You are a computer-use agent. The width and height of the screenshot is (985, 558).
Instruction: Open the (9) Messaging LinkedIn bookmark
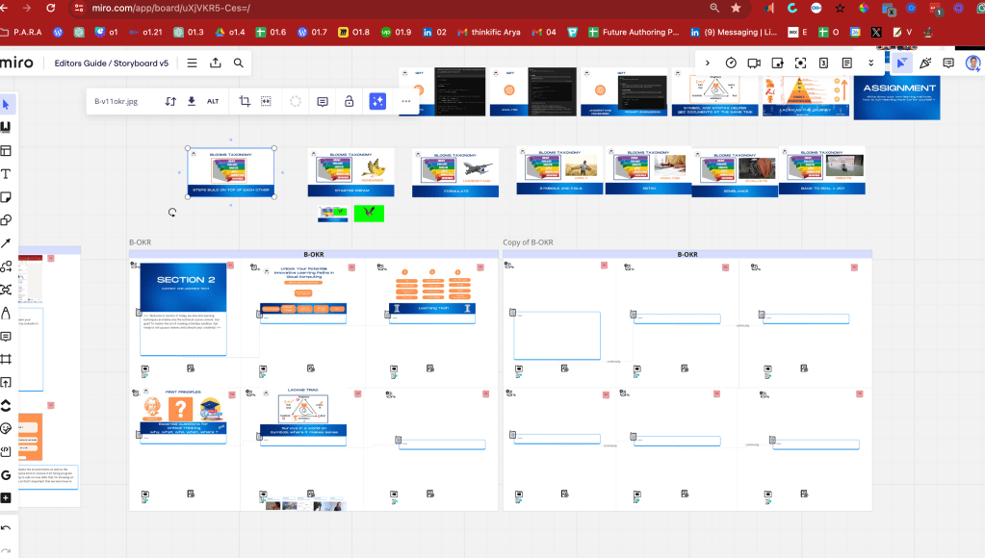[734, 32]
